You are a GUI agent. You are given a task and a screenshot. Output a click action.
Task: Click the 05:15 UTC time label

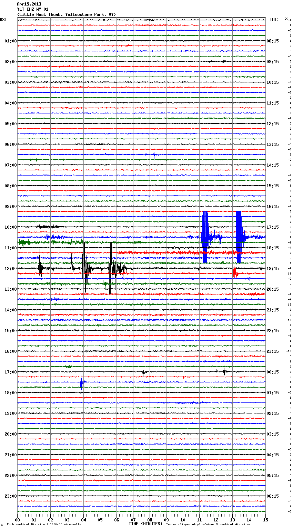(273, 476)
